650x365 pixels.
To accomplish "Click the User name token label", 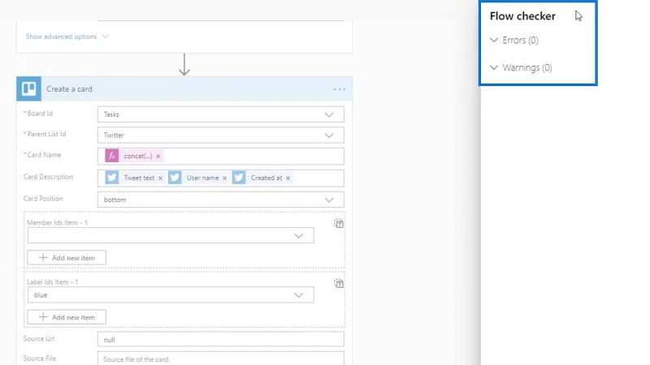I will pos(202,178).
